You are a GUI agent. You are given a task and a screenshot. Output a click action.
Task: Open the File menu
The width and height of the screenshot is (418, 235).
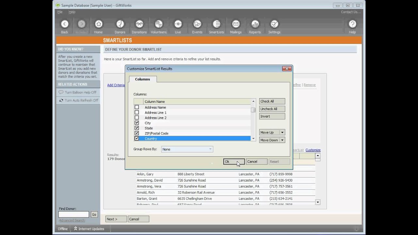point(60,12)
